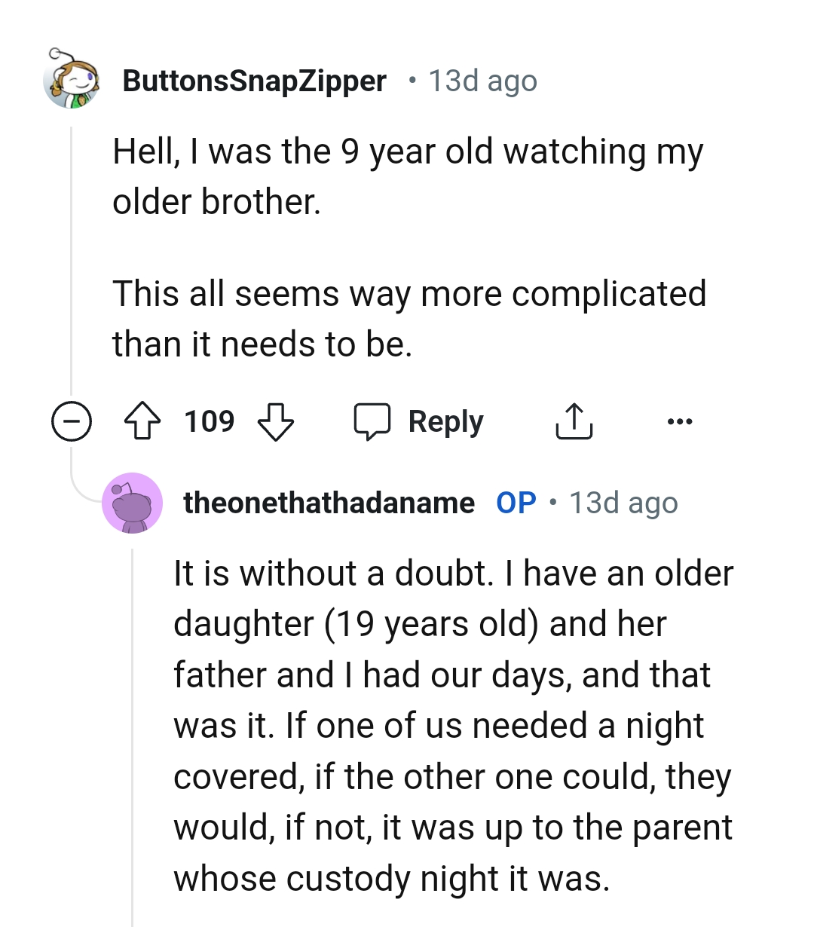Open the overflow menu with three dots
814x927 pixels.
point(679,421)
